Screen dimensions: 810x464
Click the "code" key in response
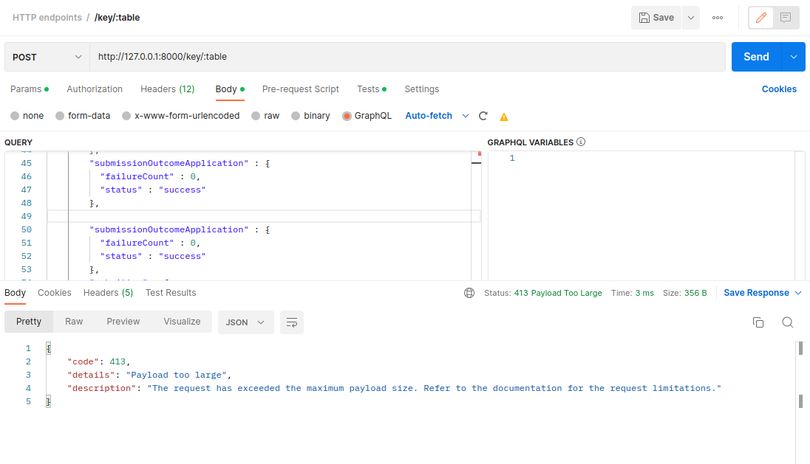[x=84, y=361]
